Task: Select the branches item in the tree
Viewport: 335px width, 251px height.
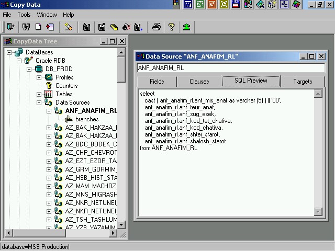Action: [x=86, y=119]
